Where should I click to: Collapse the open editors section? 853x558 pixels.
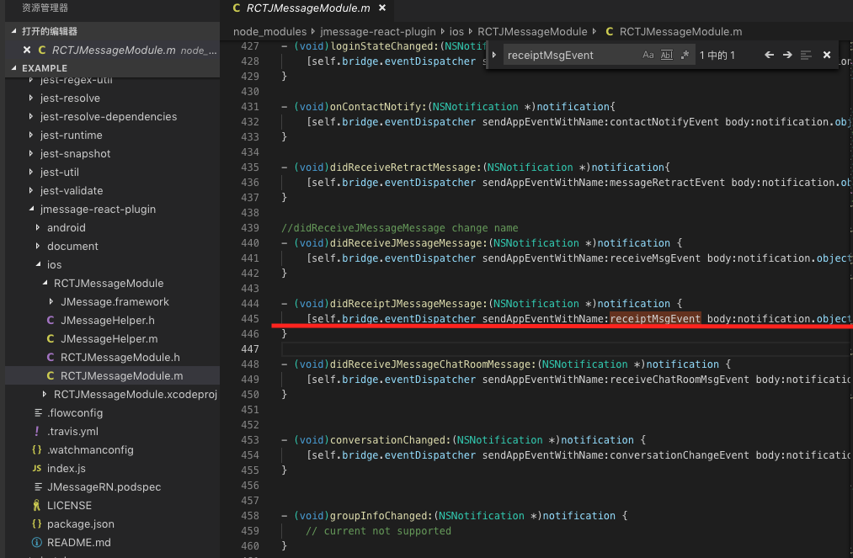coord(14,31)
